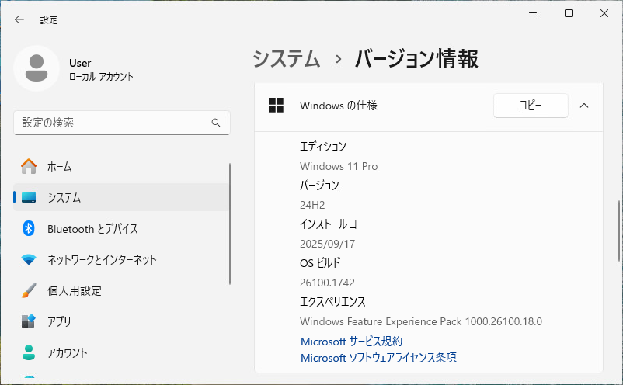
Task: Open Microsoft サービス規約 link
Action: tap(352, 342)
